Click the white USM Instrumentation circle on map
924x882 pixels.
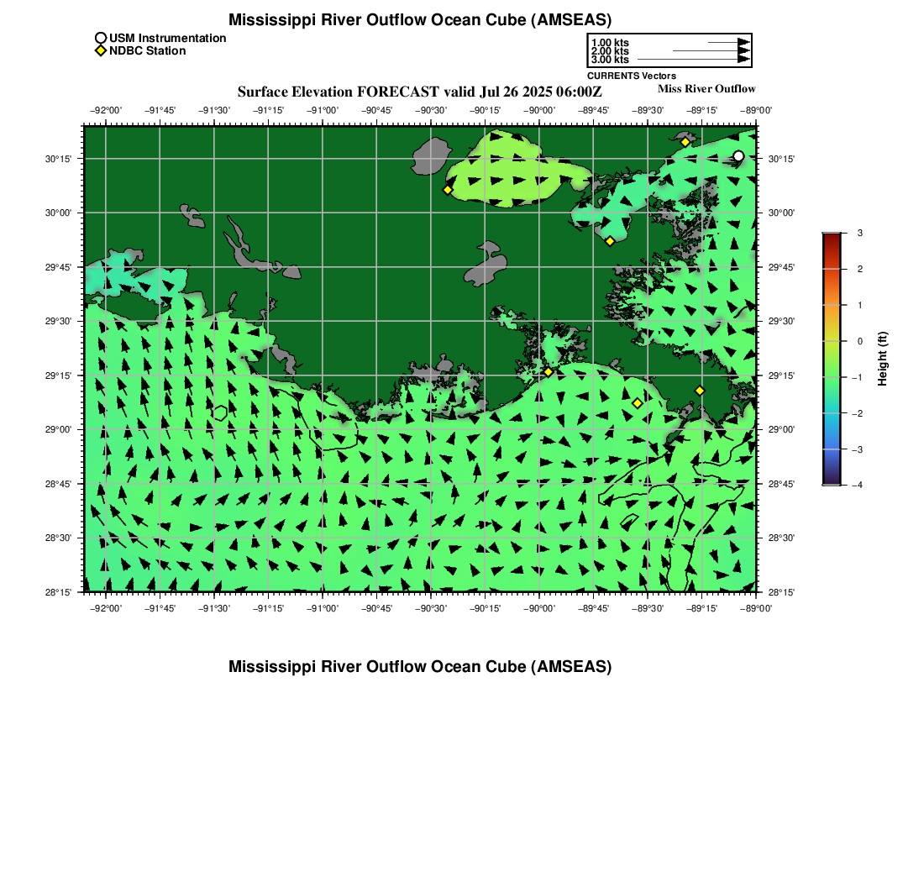pyautogui.click(x=738, y=156)
